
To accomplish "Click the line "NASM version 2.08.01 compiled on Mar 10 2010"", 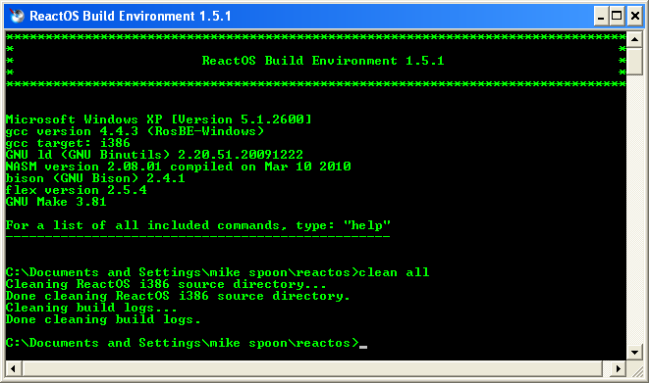I will click(x=179, y=167).
